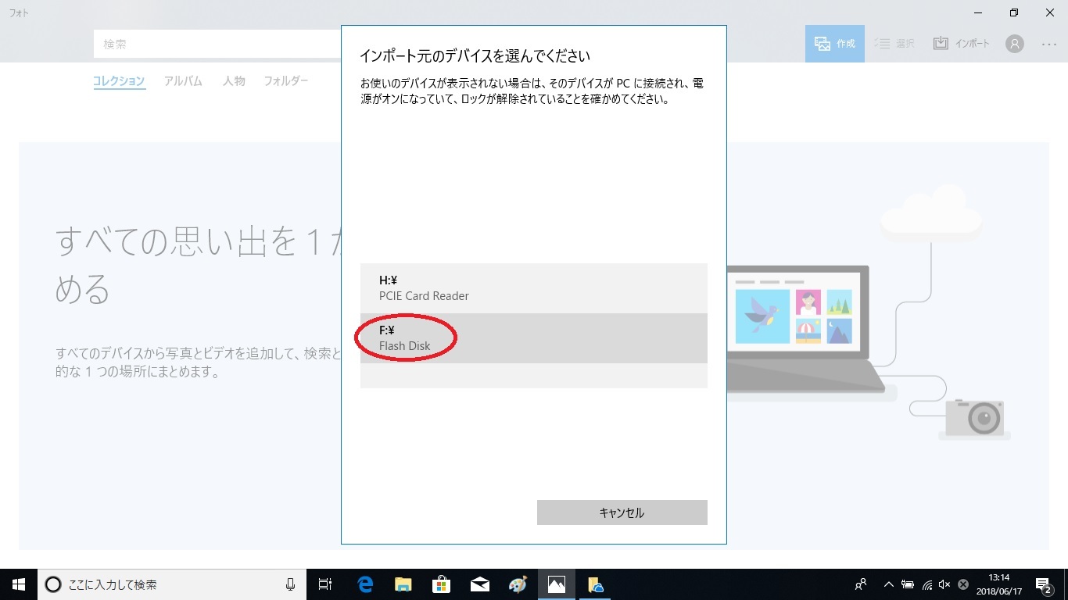Click the tray icon with x mark
The image size is (1068, 600).
[963, 584]
